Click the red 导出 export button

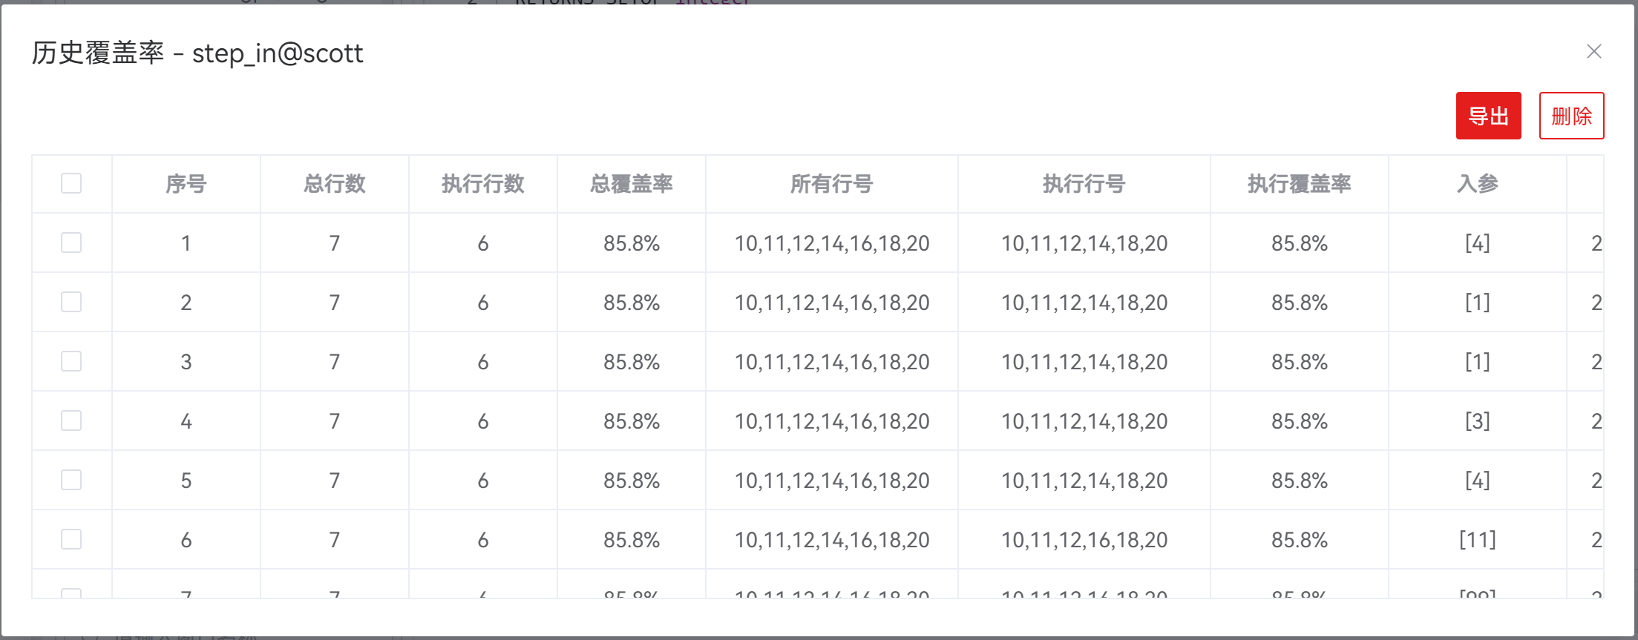[x=1488, y=116]
